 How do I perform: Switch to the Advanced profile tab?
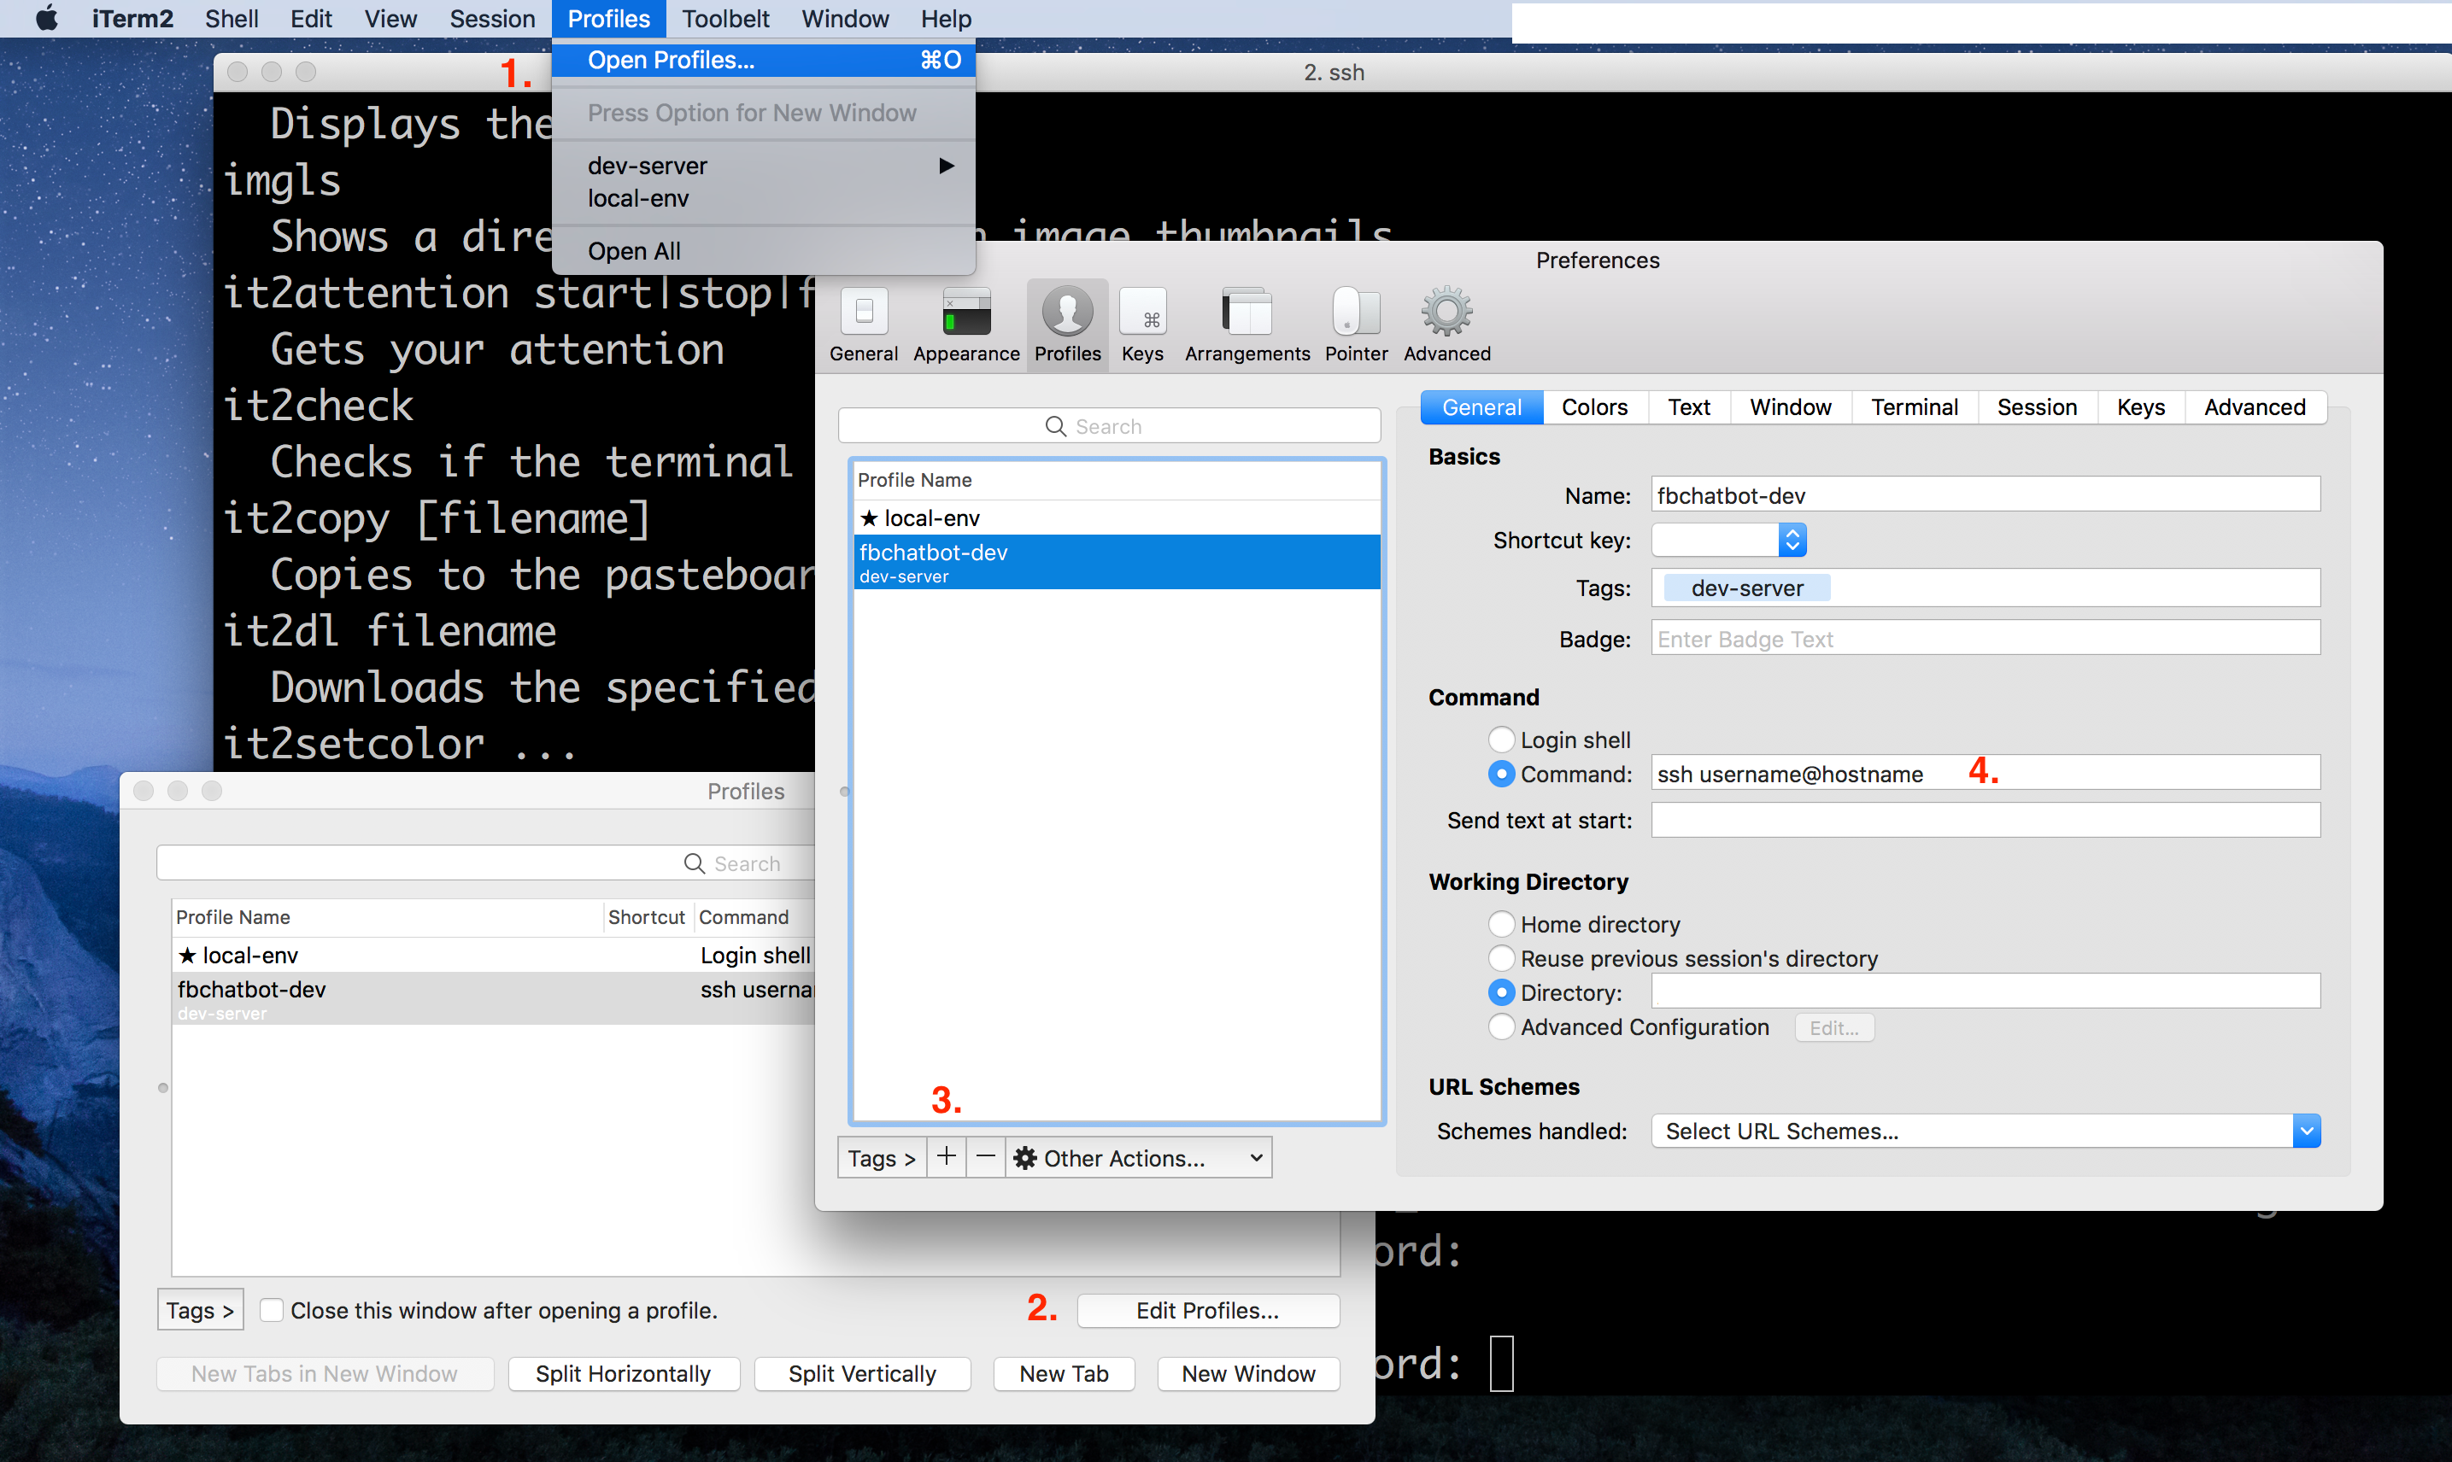2255,406
